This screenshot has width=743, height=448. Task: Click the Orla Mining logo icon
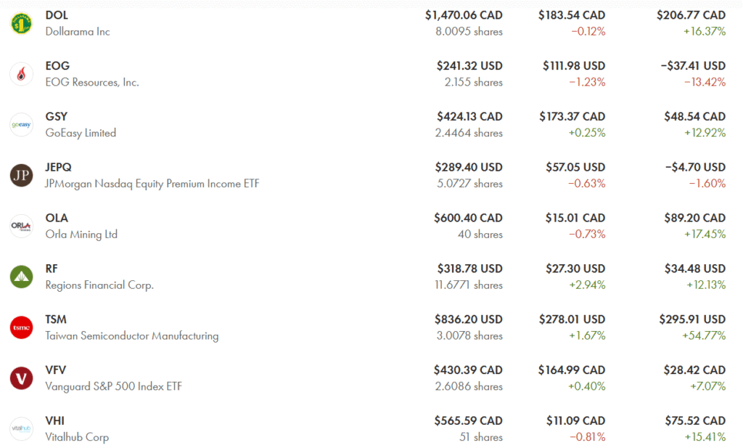pos(21,227)
